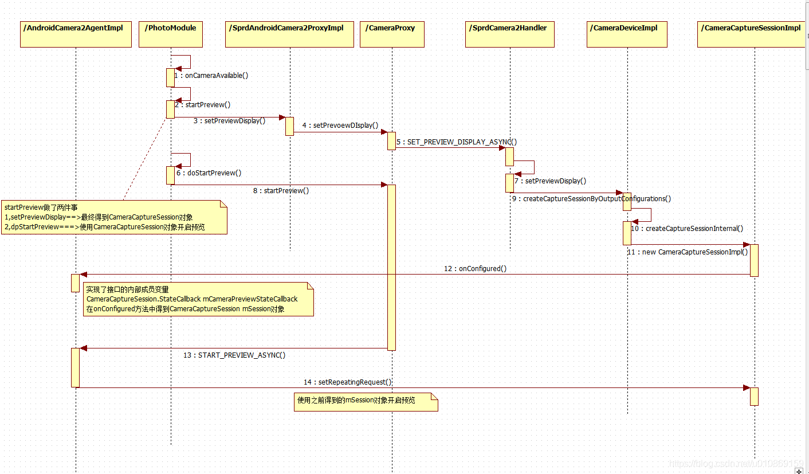Select the note beginning '实现了接口的内部成员变量'
The height and width of the screenshot is (474, 809).
pos(198,299)
